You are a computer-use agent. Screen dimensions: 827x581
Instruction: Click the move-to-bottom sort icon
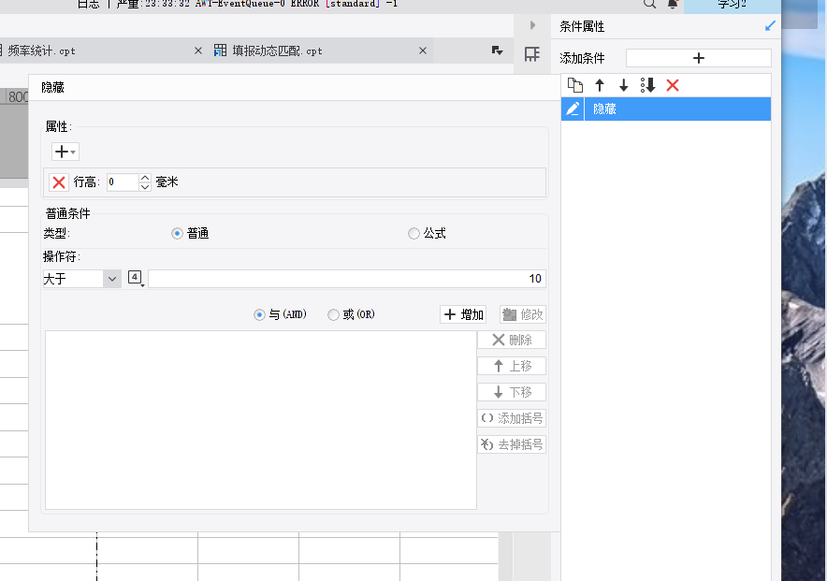(647, 85)
